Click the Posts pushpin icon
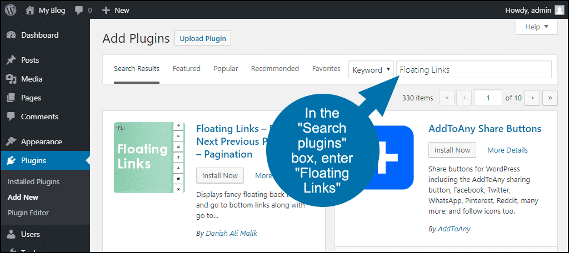The image size is (569, 253). tap(12, 60)
